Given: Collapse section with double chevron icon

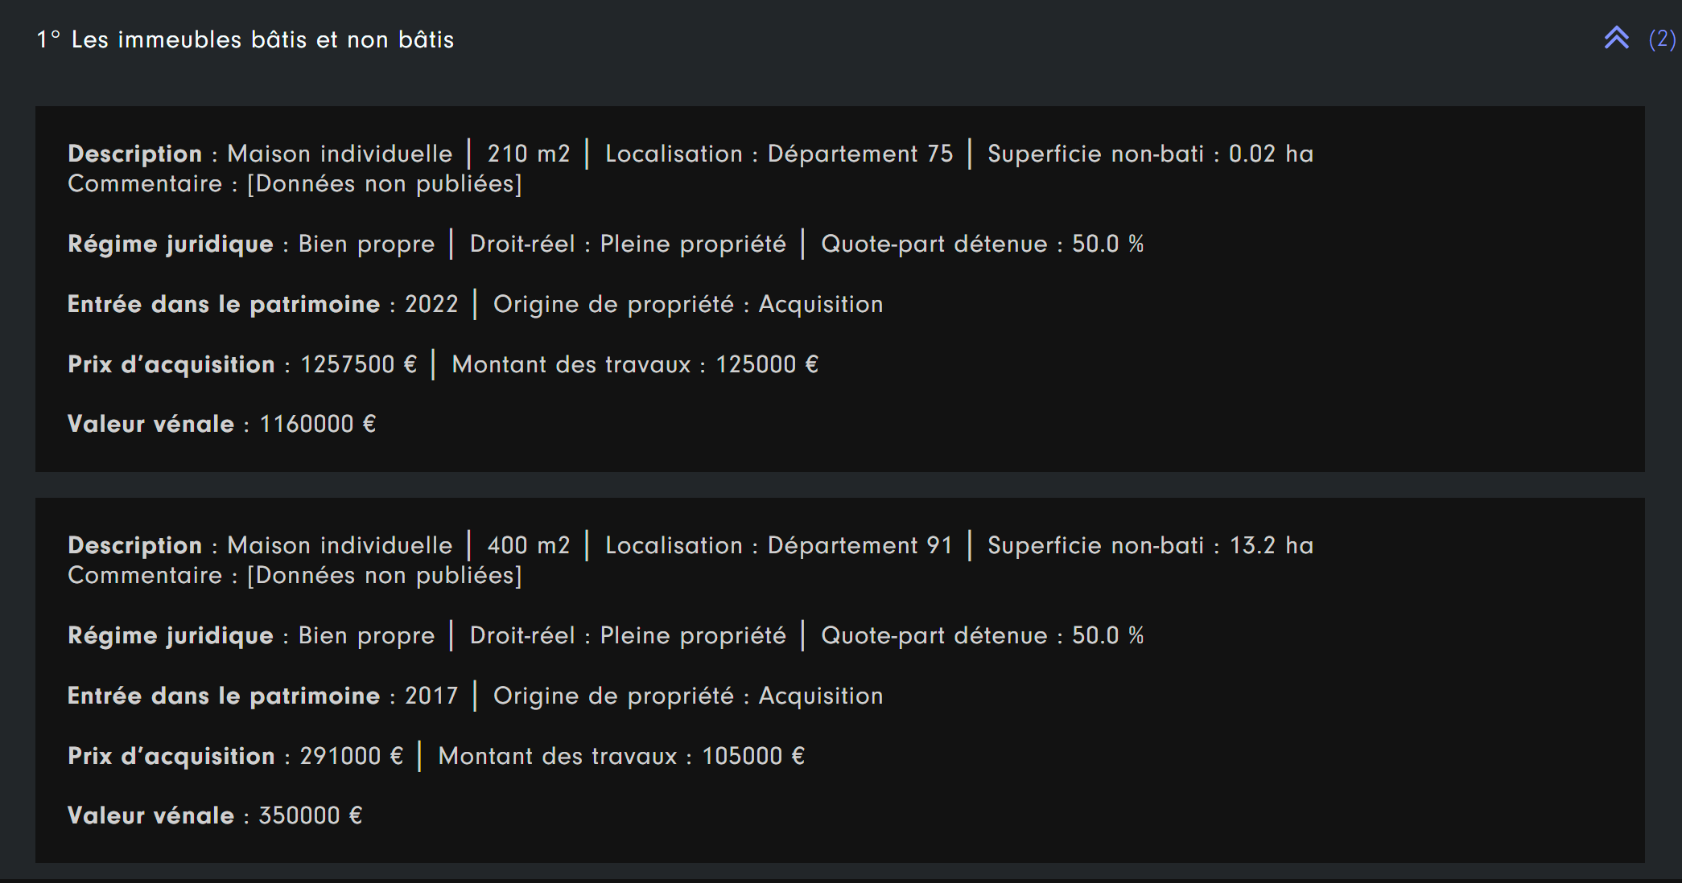Looking at the screenshot, I should (x=1616, y=38).
